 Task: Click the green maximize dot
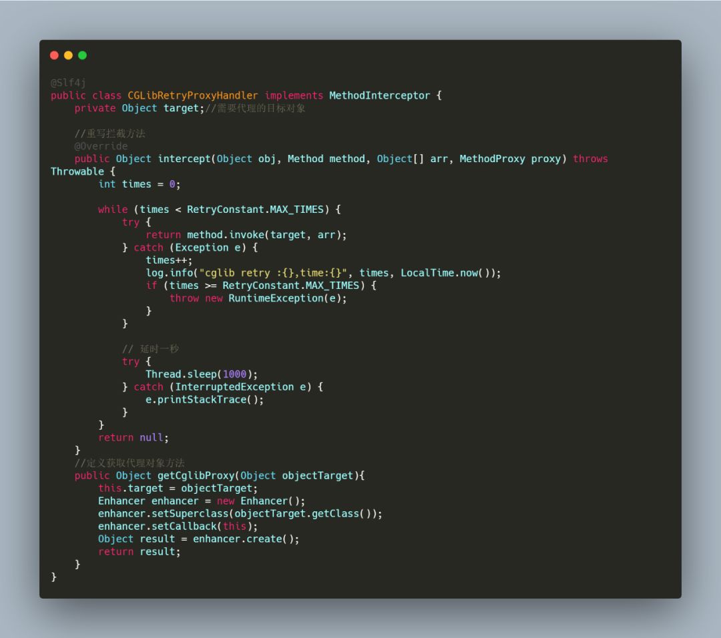click(x=82, y=55)
